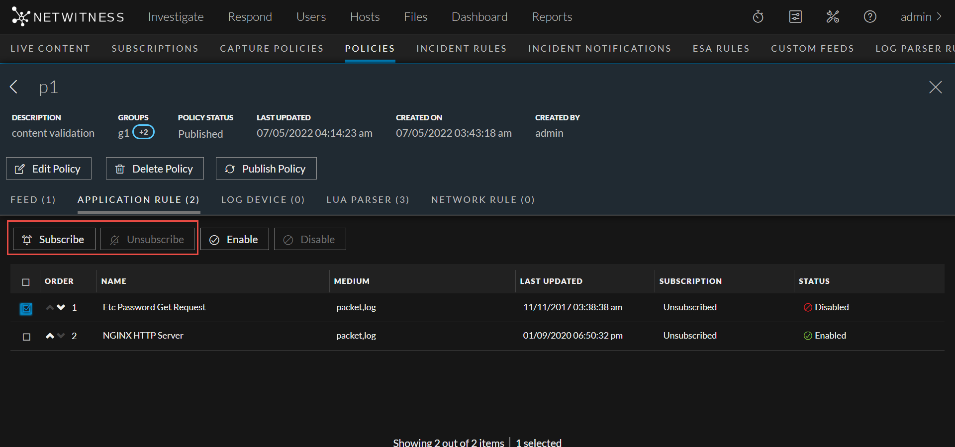The width and height of the screenshot is (955, 447).
Task: Open the help question mark icon
Action: click(x=870, y=17)
